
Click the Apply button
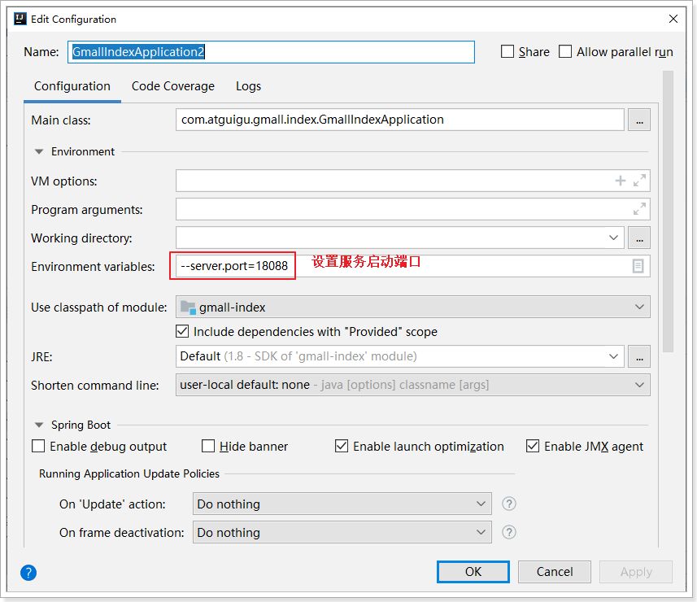click(x=636, y=572)
